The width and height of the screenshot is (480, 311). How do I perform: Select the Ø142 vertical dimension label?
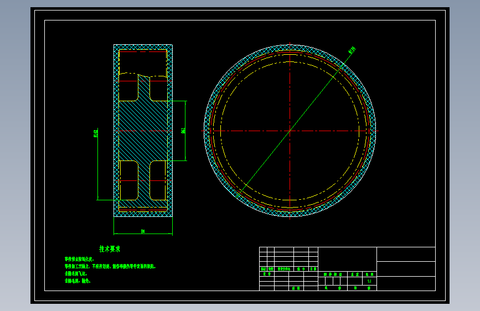pyautogui.click(x=96, y=133)
